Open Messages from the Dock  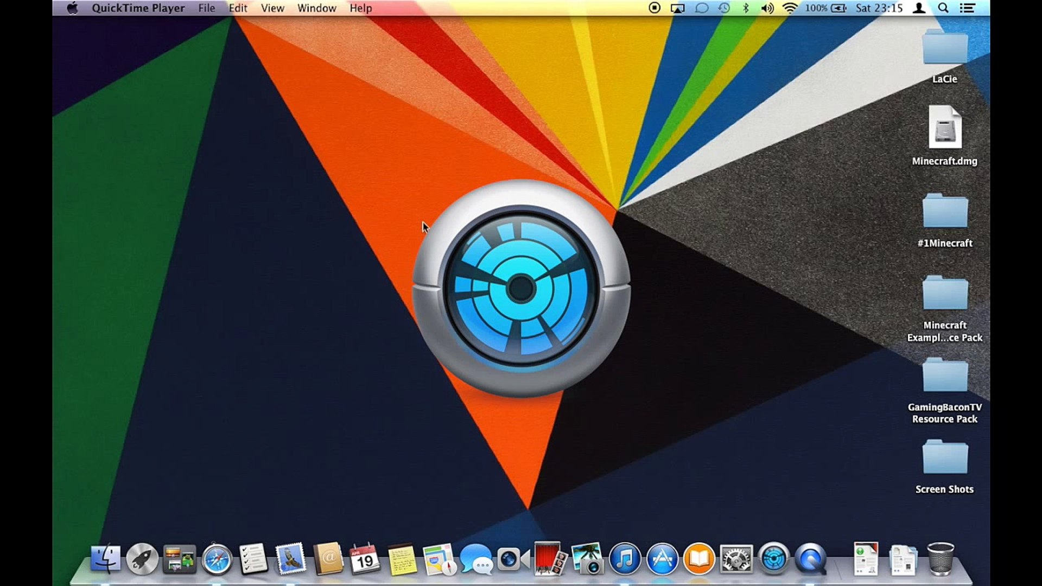coord(476,559)
